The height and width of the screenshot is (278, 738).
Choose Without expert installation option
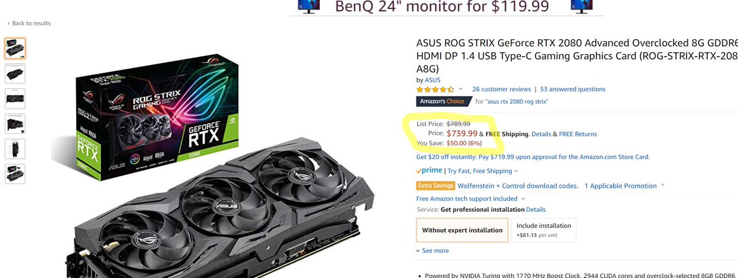pos(462,230)
